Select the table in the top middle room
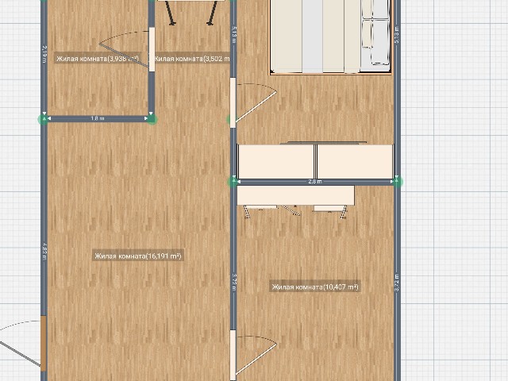 pos(189,10)
